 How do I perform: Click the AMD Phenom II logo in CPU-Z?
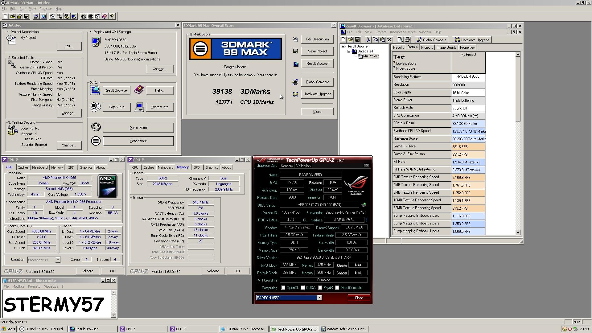[x=107, y=186]
